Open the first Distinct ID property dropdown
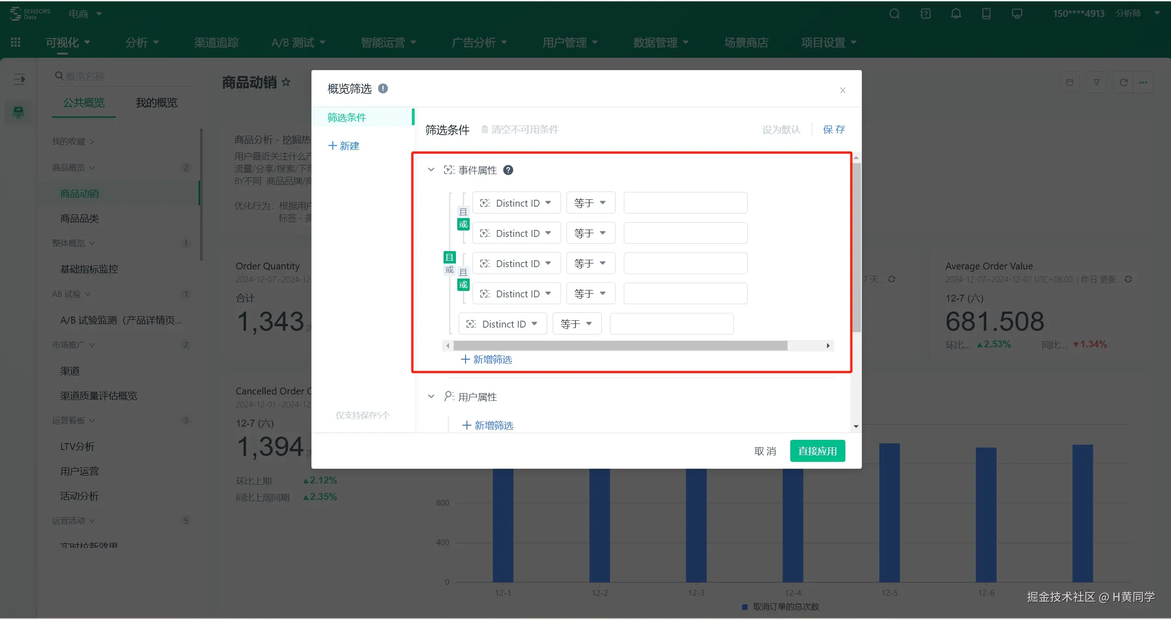Screen dimensions: 1171x619 516,203
